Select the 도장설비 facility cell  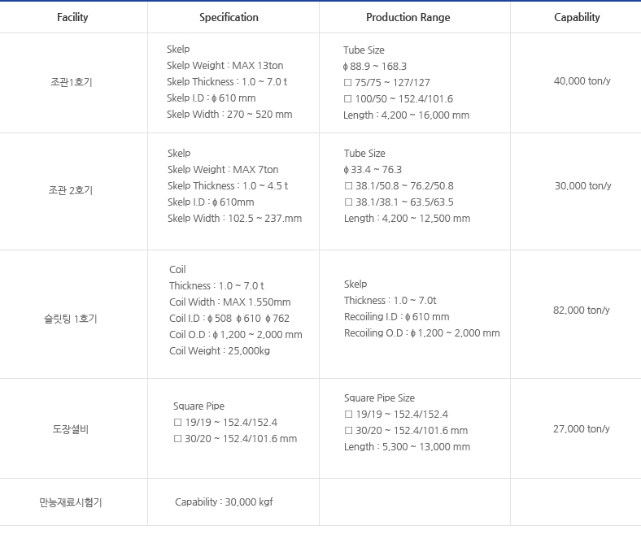pos(71,428)
